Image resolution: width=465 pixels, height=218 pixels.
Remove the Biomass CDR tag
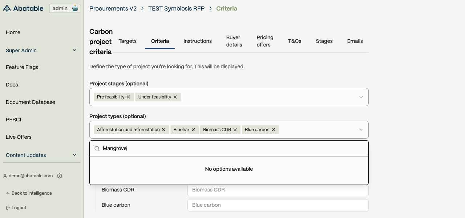(235, 130)
